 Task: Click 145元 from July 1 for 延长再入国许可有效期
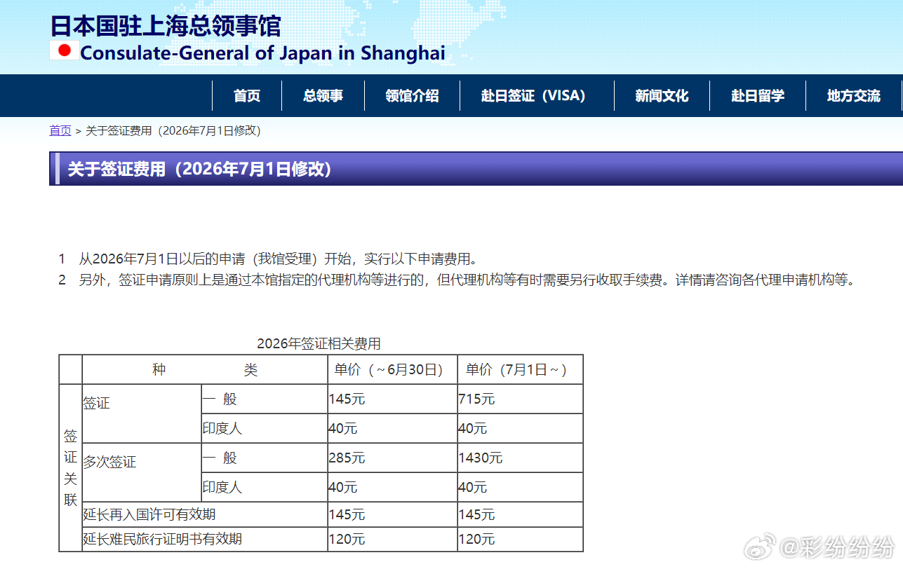(x=520, y=514)
